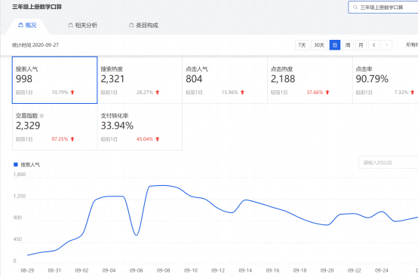Toggle the 搜索人气 legend marker
The height and width of the screenshot is (277, 418).
(15, 165)
